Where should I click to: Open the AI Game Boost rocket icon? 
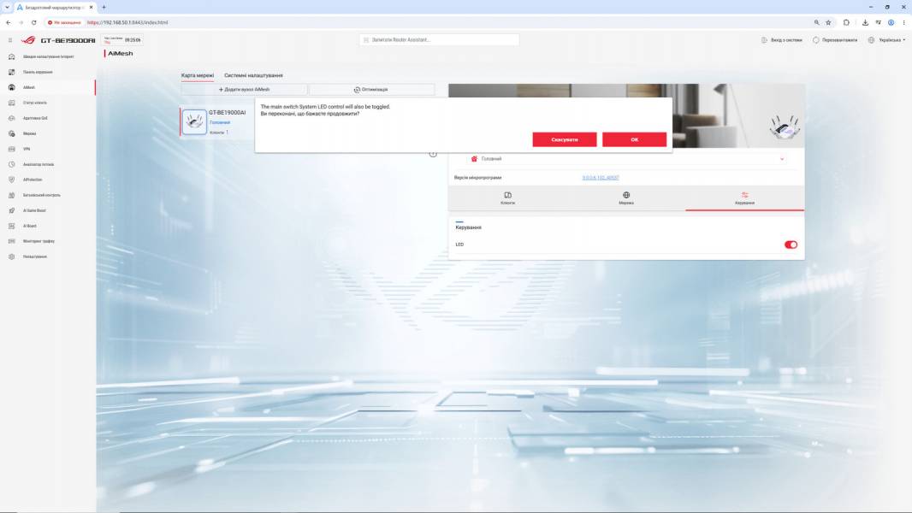12,210
